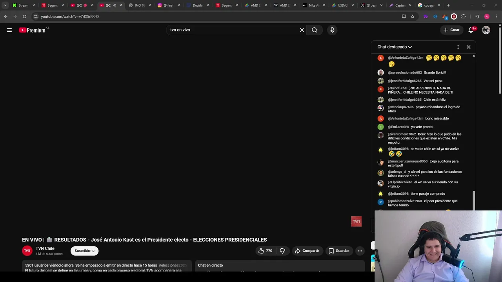The width and height of the screenshot is (502, 282).
Task: Open new browser tab with plus
Action: [448, 5]
